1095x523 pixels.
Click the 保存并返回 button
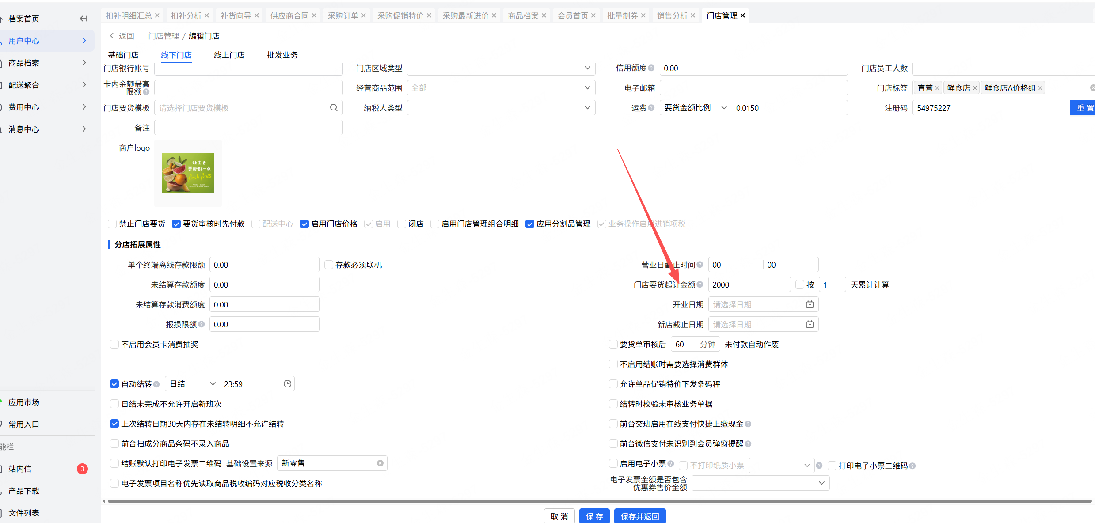tap(639, 516)
